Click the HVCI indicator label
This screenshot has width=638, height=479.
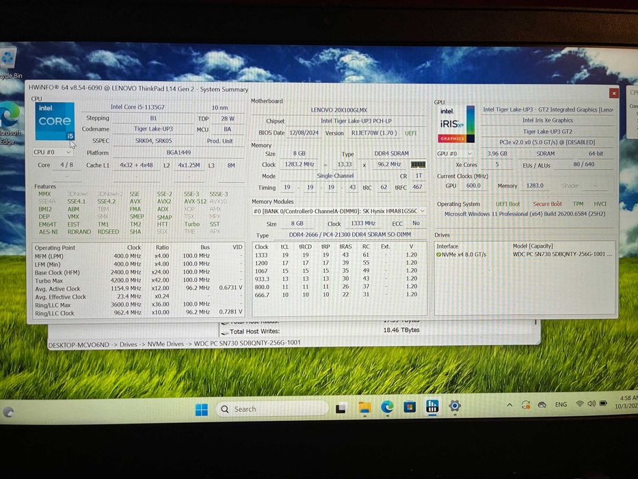(x=600, y=204)
